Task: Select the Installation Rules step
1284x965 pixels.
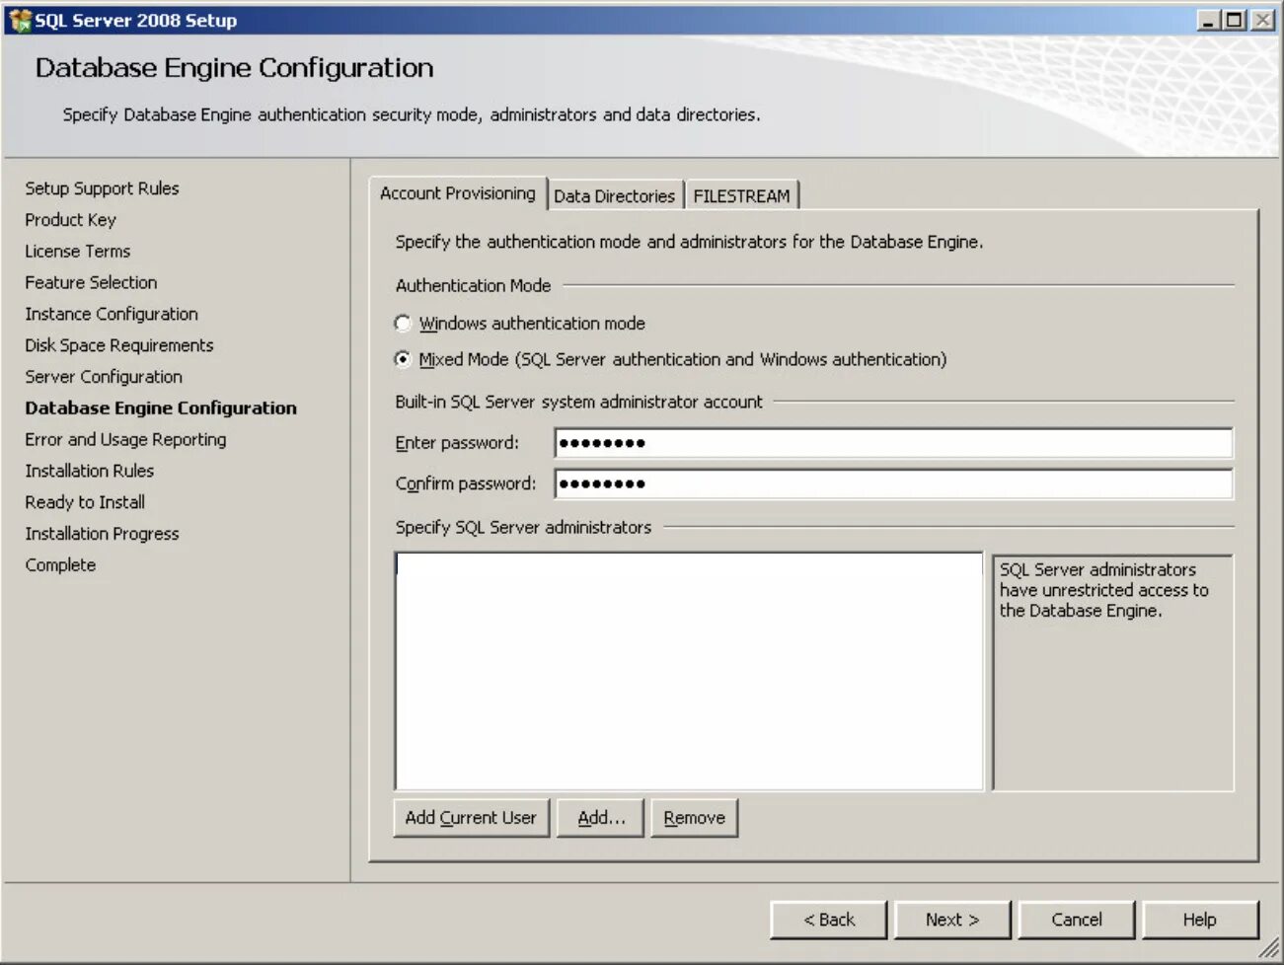Action: pyautogui.click(x=90, y=472)
